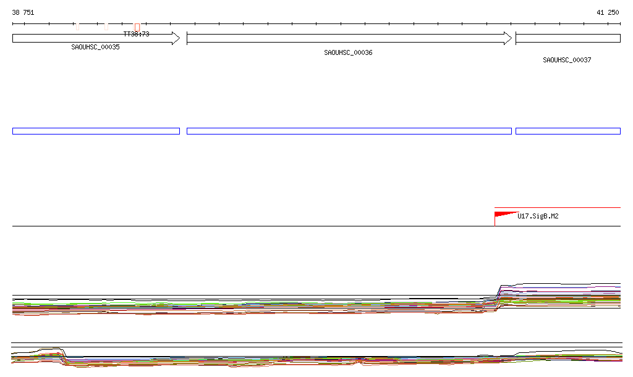
Task: Click the dark red TT38:73 terminator marker
Action: (137, 27)
